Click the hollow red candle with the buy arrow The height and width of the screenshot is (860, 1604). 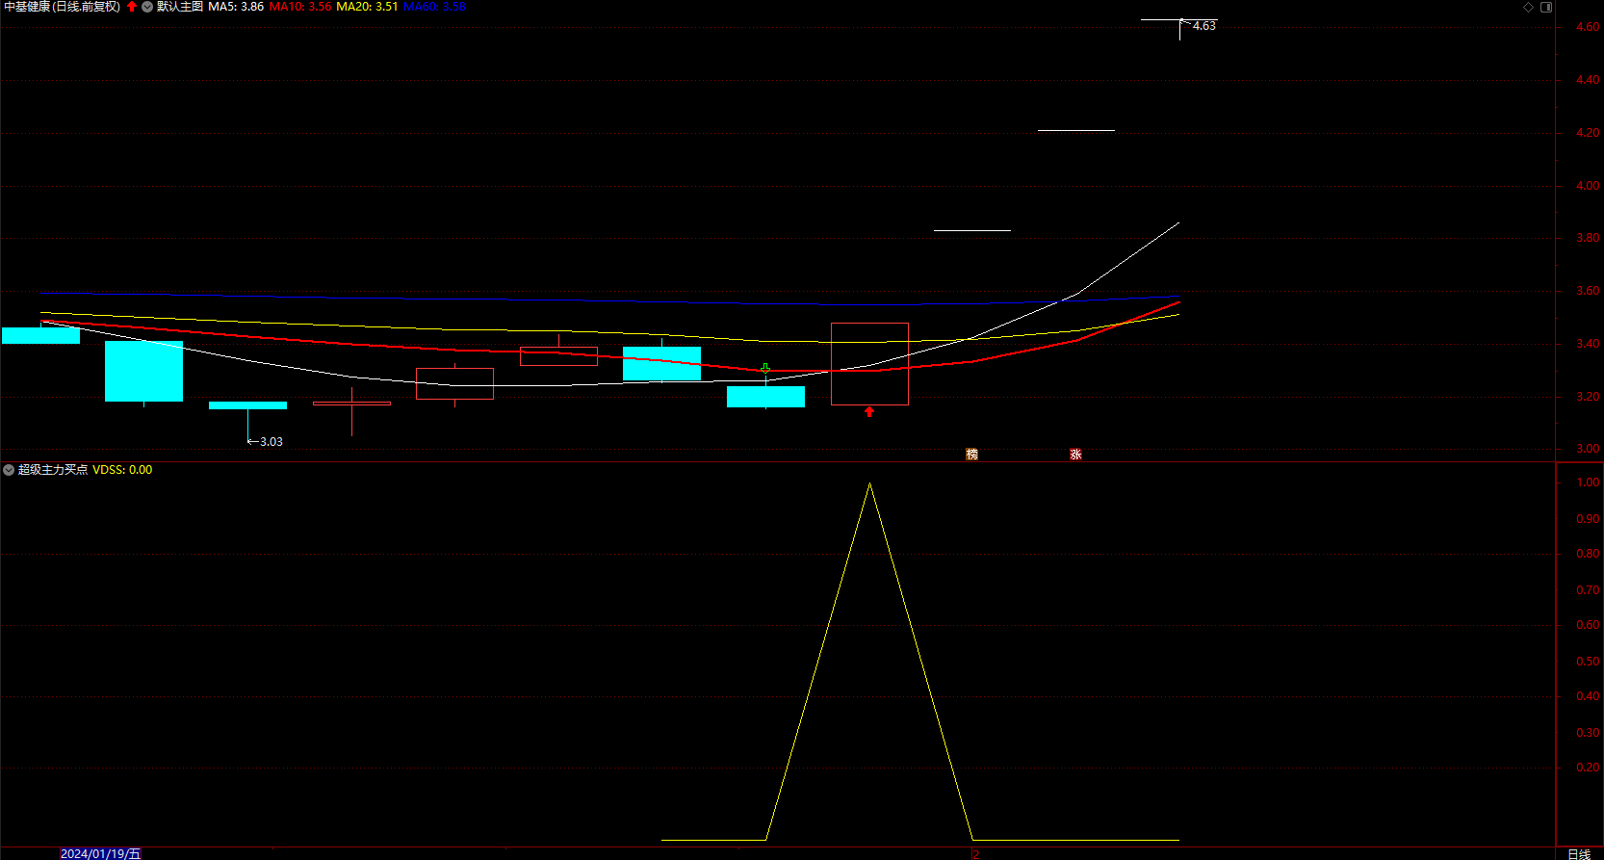click(869, 364)
